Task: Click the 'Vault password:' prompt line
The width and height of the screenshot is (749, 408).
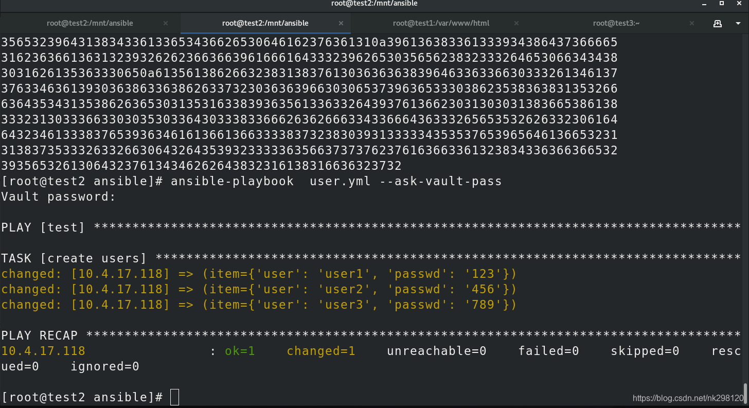Action: [59, 197]
